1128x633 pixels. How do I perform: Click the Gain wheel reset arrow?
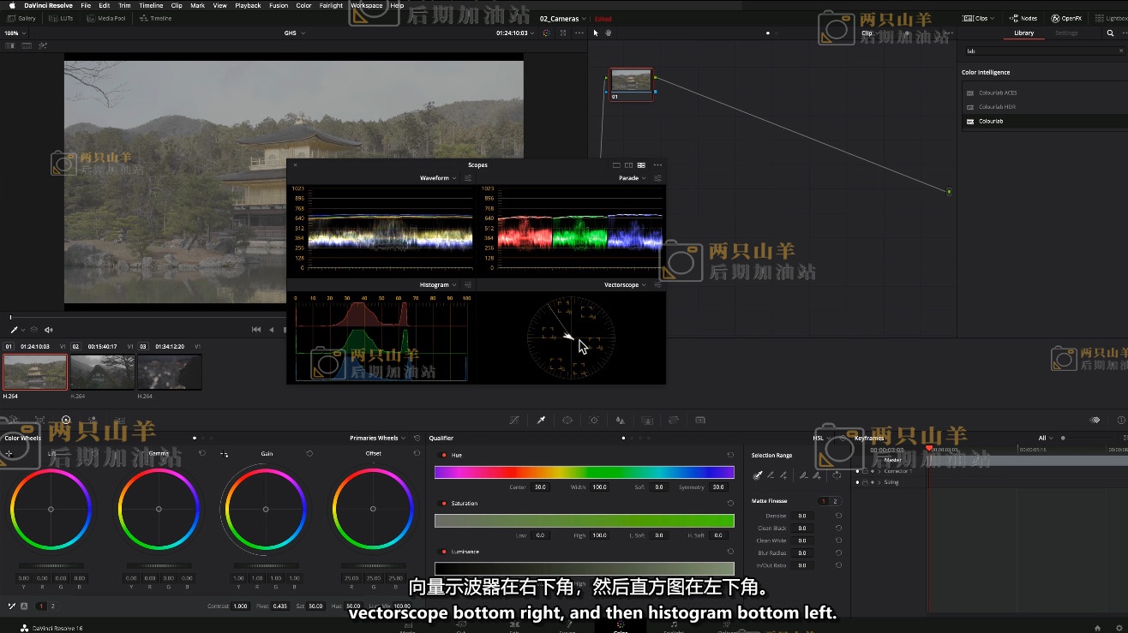pyautogui.click(x=309, y=453)
